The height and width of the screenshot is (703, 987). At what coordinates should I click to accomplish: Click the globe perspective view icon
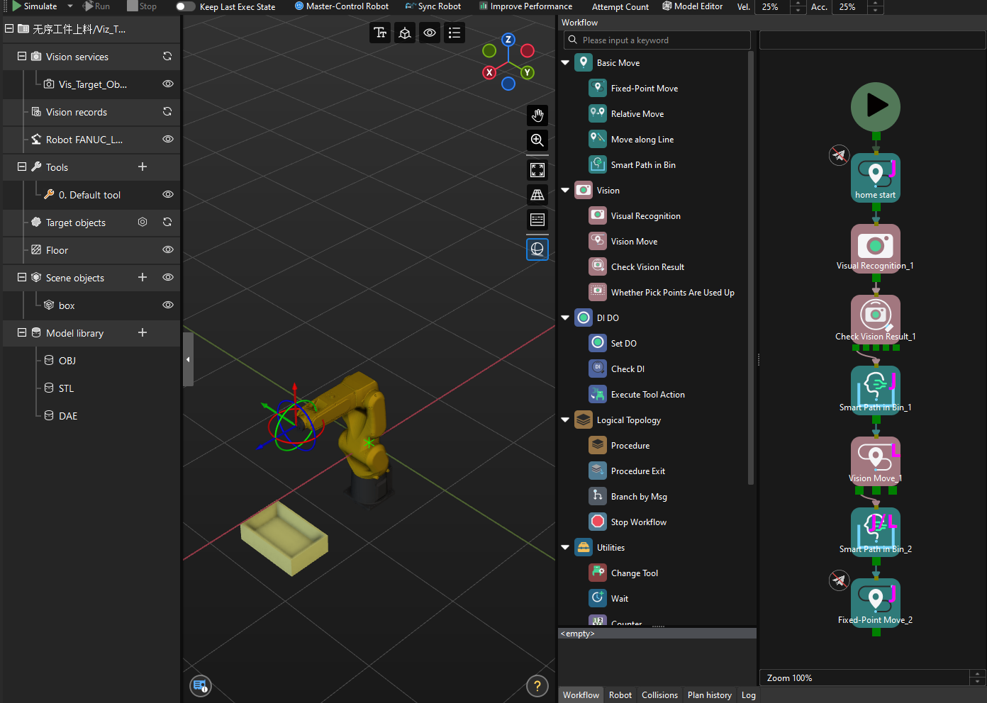[537, 249]
